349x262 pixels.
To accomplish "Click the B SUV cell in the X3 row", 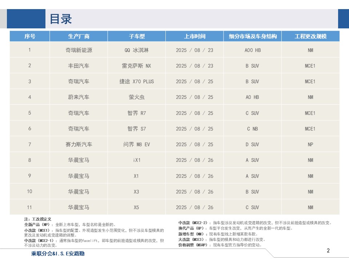I will pyautogui.click(x=253, y=192).
